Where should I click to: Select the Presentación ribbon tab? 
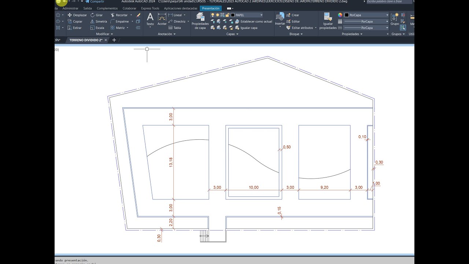pos(211,8)
